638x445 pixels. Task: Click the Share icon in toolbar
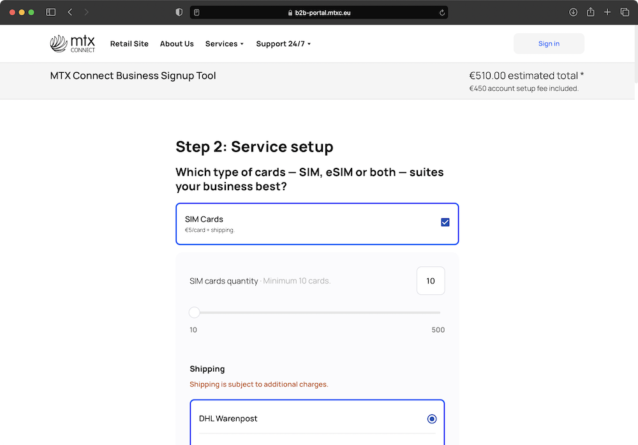click(590, 12)
